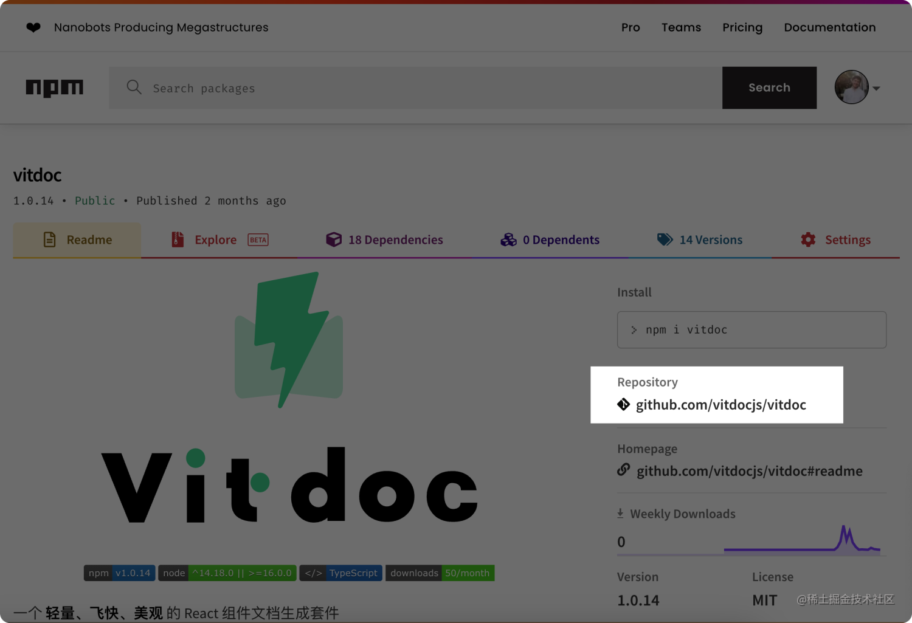Viewport: 912px width, 623px height.
Task: Open github.com/vitdocjs/vitdoc repository link
Action: pos(721,405)
